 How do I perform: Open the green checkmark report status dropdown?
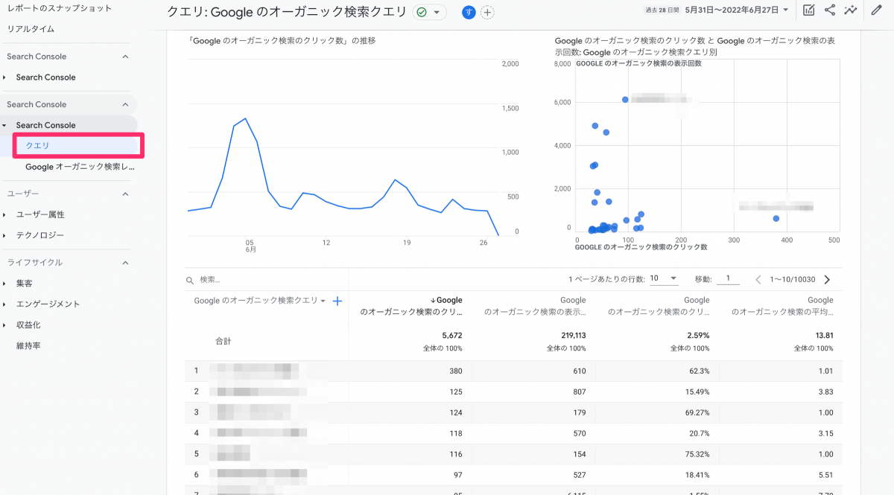coord(430,13)
